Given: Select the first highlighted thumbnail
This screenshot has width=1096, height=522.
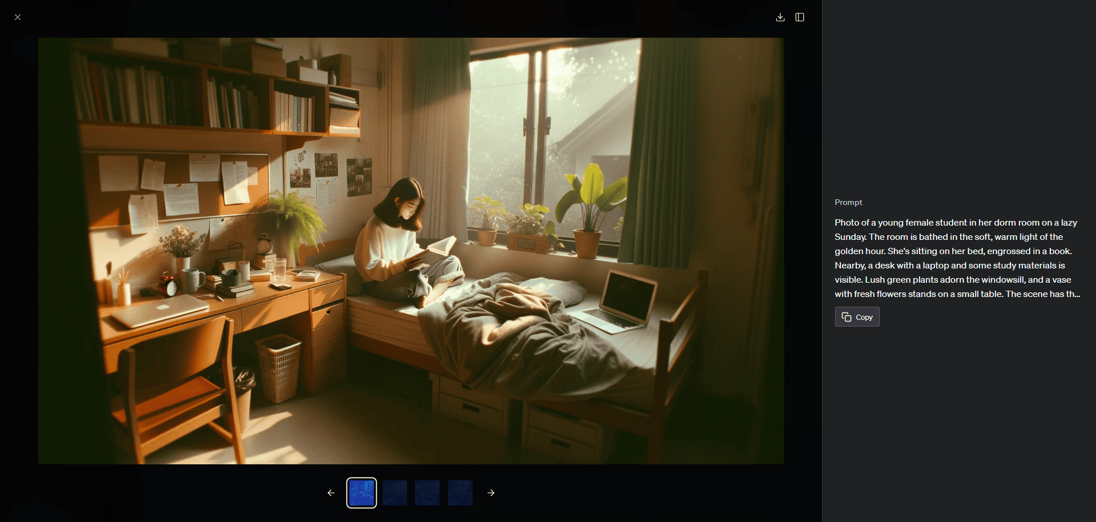Looking at the screenshot, I should point(361,493).
